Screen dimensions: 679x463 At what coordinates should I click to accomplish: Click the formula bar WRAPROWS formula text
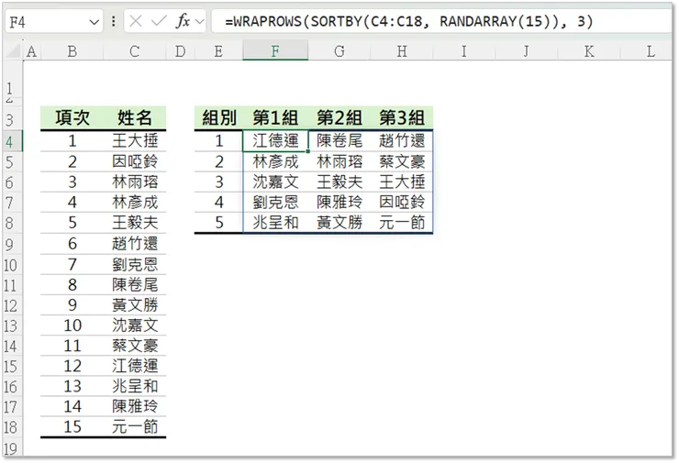point(408,21)
